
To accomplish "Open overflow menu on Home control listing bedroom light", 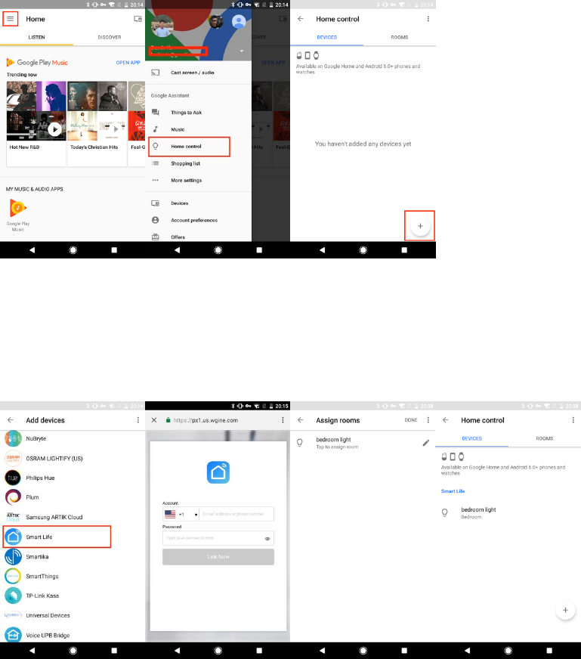I will pyautogui.click(x=573, y=420).
